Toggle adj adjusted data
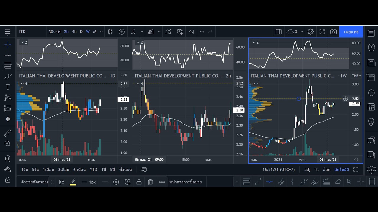The width and height of the screenshot is (378, 212). click(307, 170)
